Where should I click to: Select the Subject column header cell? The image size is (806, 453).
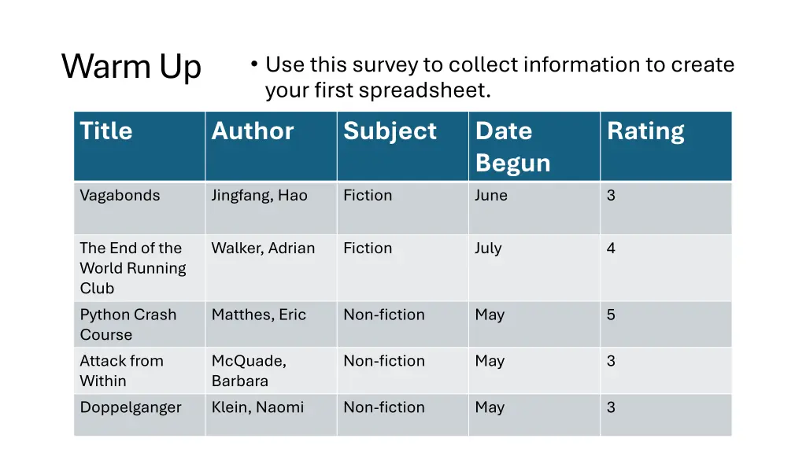click(402, 146)
